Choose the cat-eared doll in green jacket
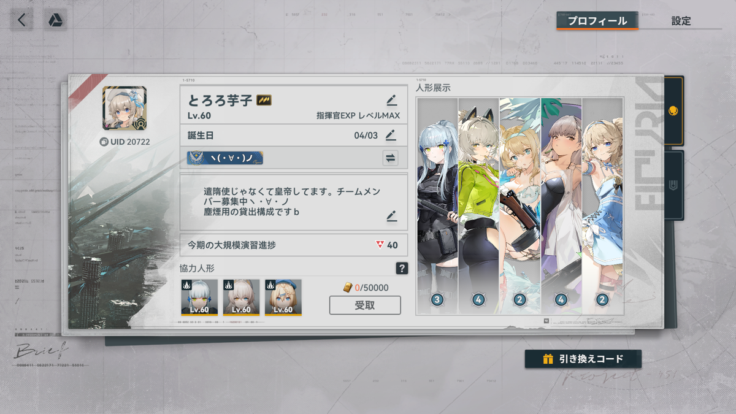Viewport: 736px width, 414px height. pyautogui.click(x=478, y=205)
